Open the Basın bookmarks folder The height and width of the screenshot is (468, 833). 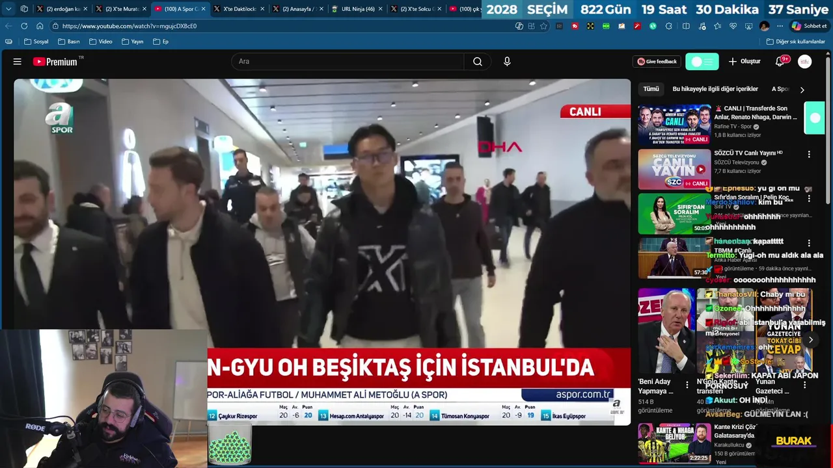tap(69, 42)
